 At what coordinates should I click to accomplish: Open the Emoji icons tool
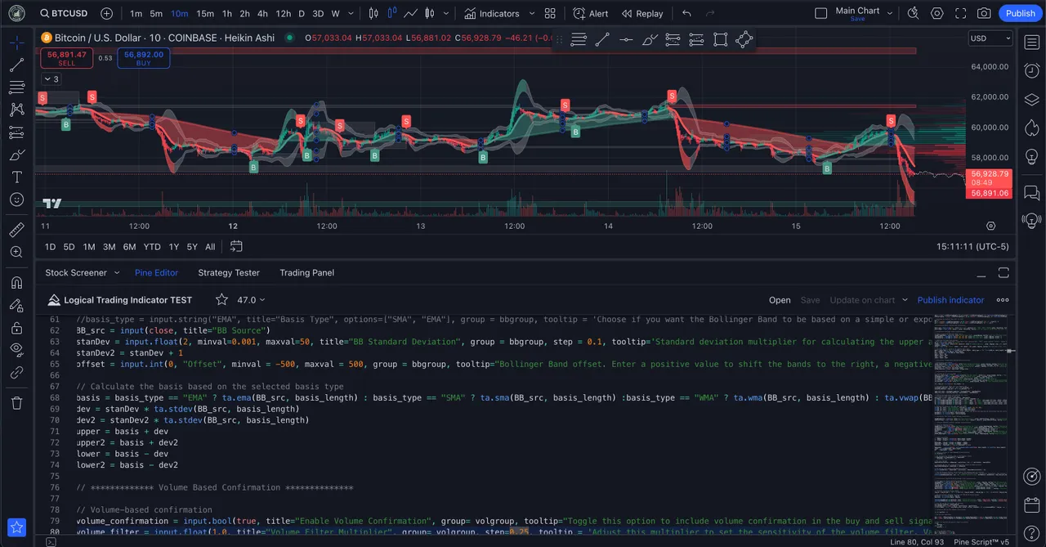pos(16,199)
